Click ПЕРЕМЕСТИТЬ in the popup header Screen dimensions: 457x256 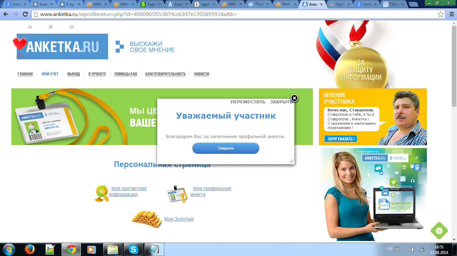pyautogui.click(x=248, y=102)
